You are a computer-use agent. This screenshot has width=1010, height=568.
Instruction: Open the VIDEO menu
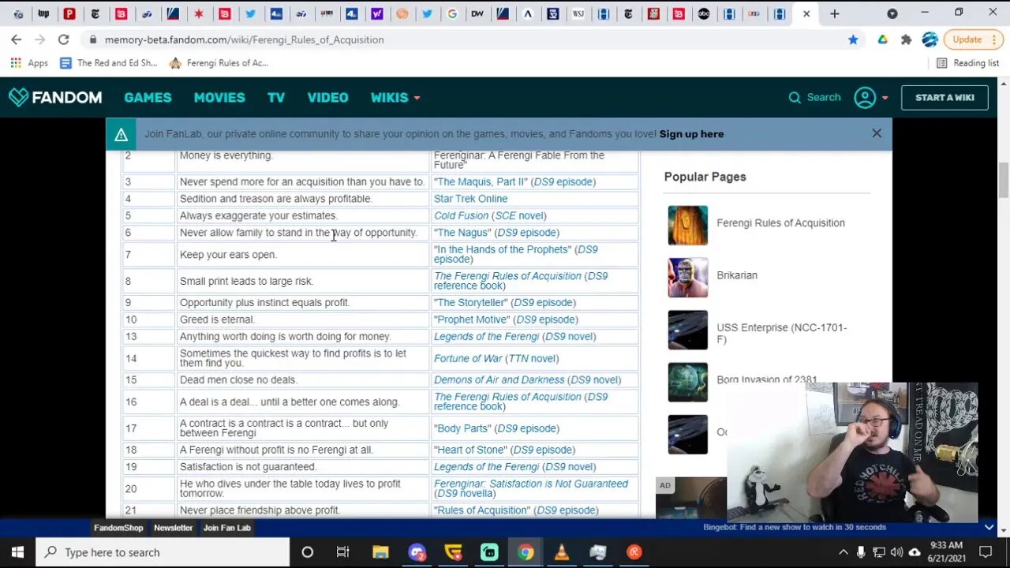(x=327, y=98)
